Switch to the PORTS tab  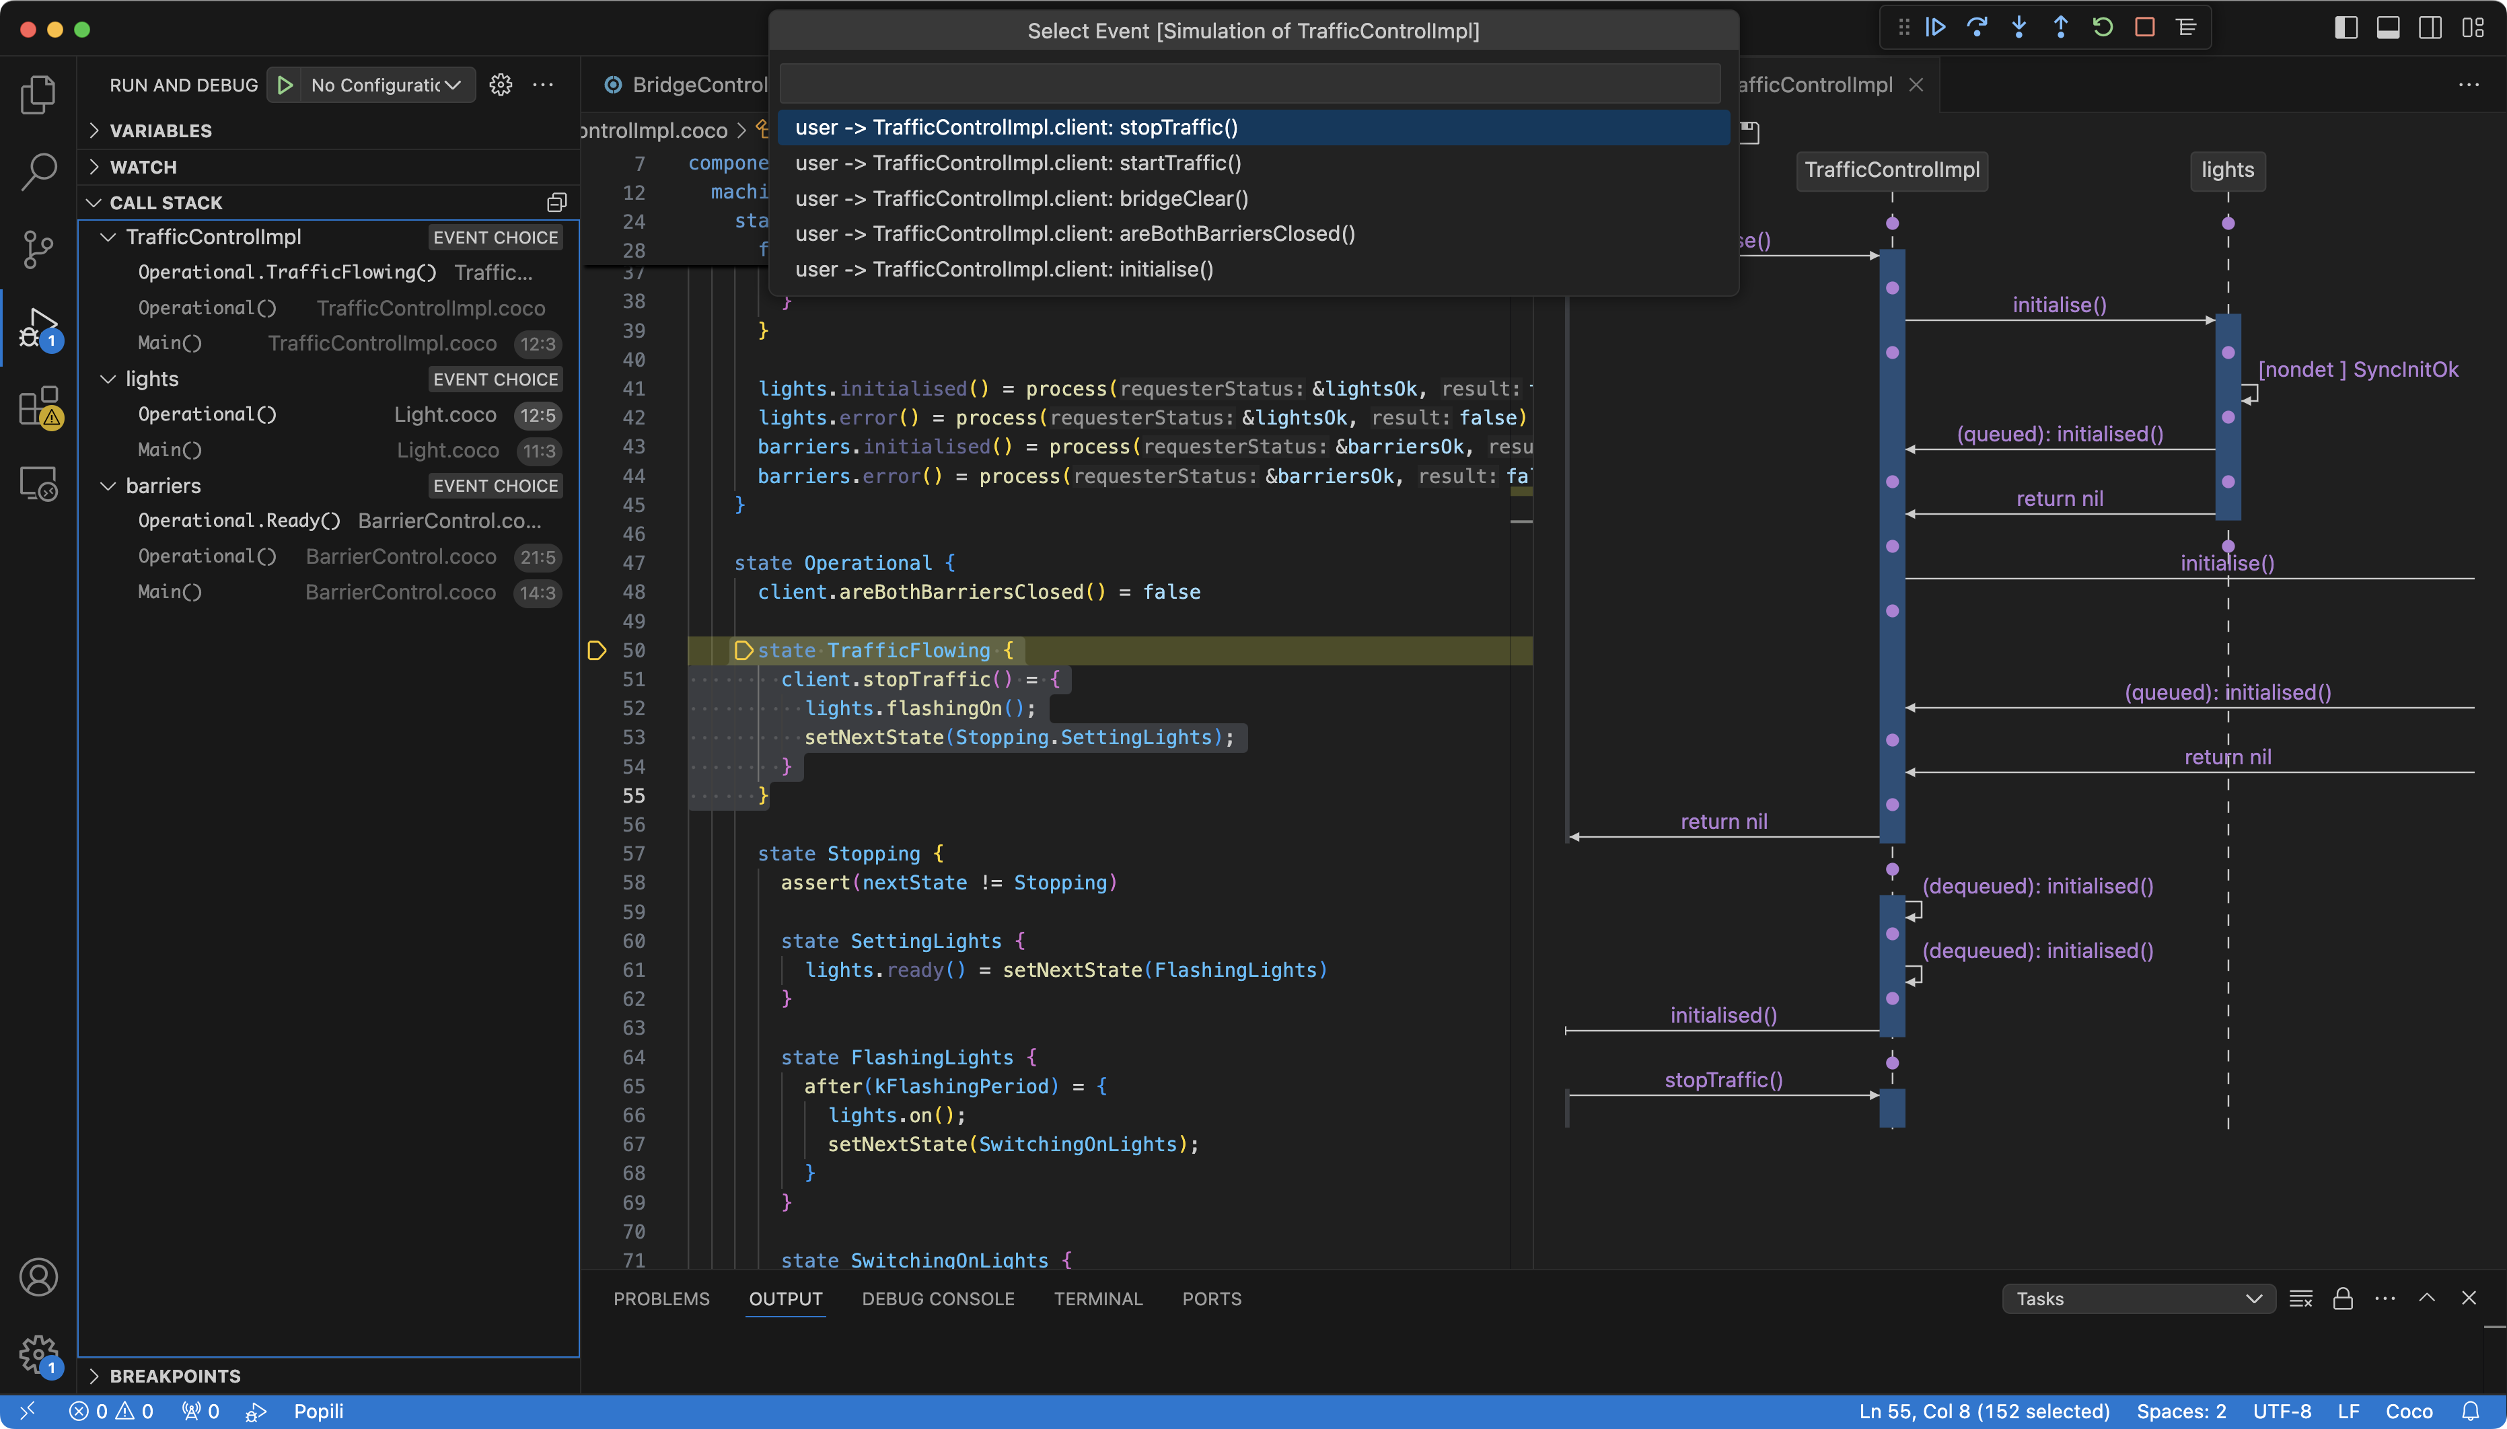(x=1212, y=1298)
